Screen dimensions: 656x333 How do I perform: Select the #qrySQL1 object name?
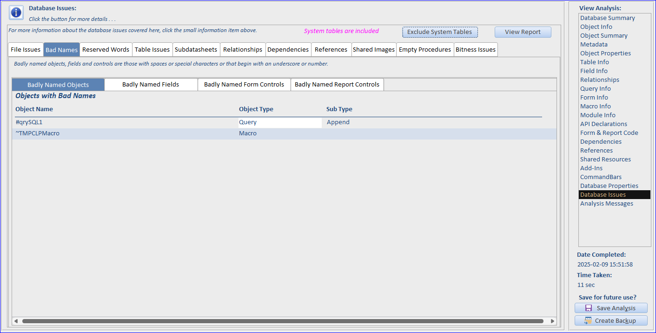coord(29,122)
